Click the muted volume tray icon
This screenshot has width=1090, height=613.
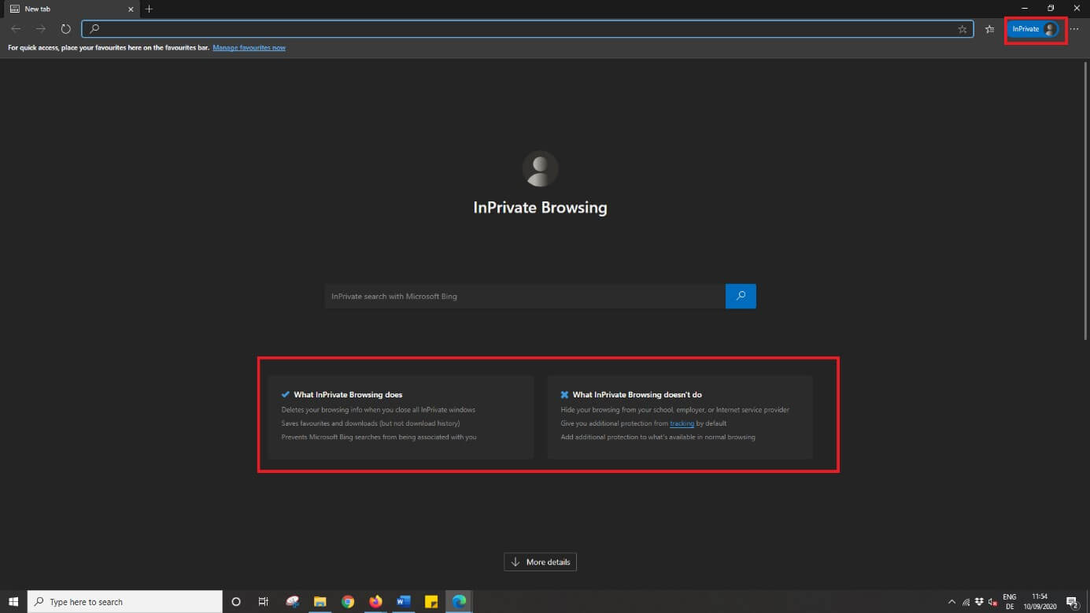(992, 602)
